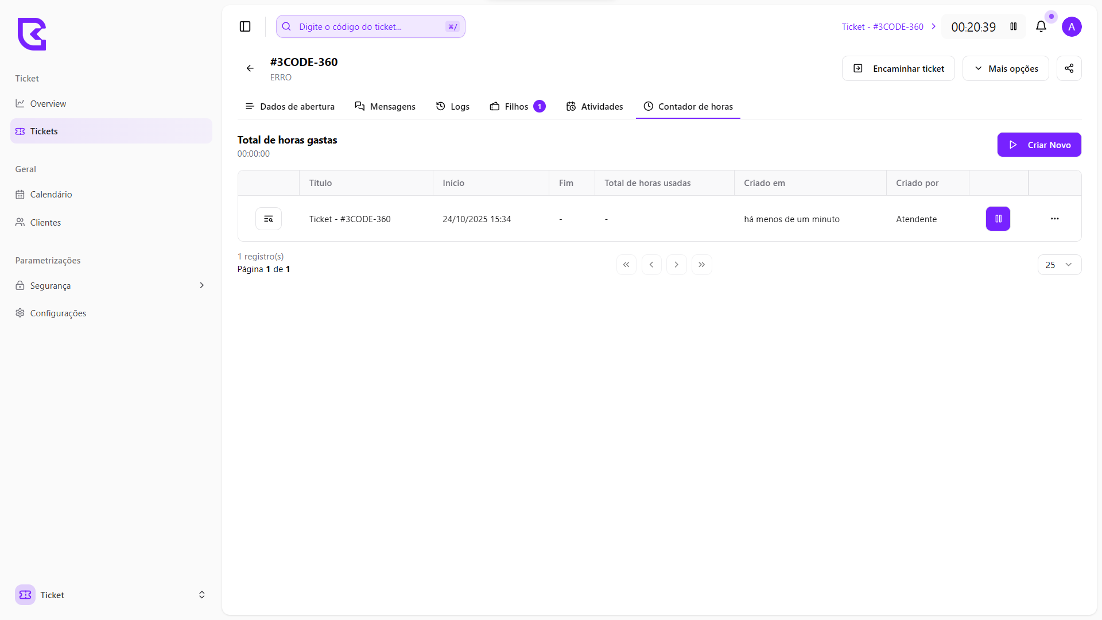Expand the Mais opções dropdown
The width and height of the screenshot is (1102, 620).
[1006, 68]
